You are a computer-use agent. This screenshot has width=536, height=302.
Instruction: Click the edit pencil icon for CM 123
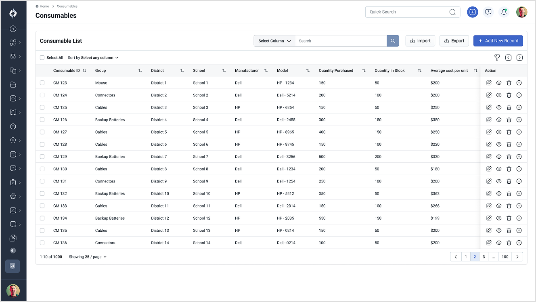coord(489,83)
